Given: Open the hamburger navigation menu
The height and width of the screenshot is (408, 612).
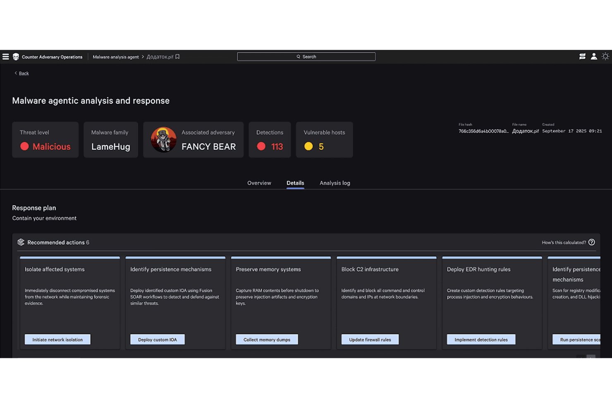Looking at the screenshot, I should [x=6, y=57].
